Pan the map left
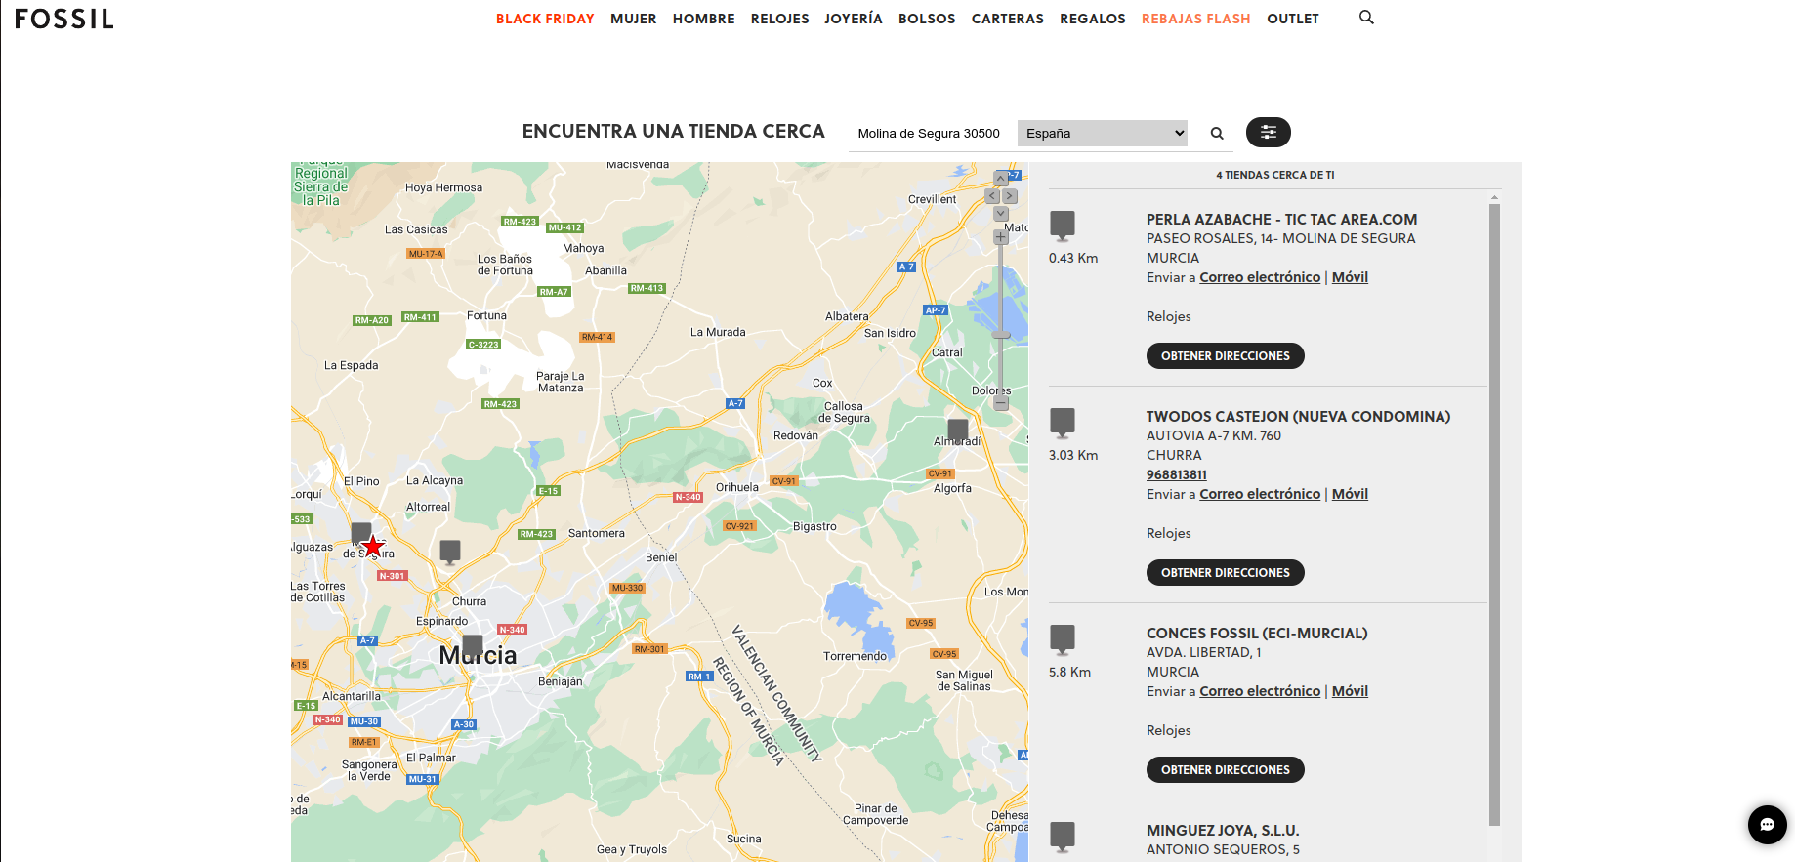Image resolution: width=1795 pixels, height=862 pixels. pos(992,196)
